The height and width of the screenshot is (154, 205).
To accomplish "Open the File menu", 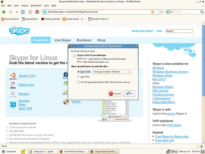I will pos(3,6).
